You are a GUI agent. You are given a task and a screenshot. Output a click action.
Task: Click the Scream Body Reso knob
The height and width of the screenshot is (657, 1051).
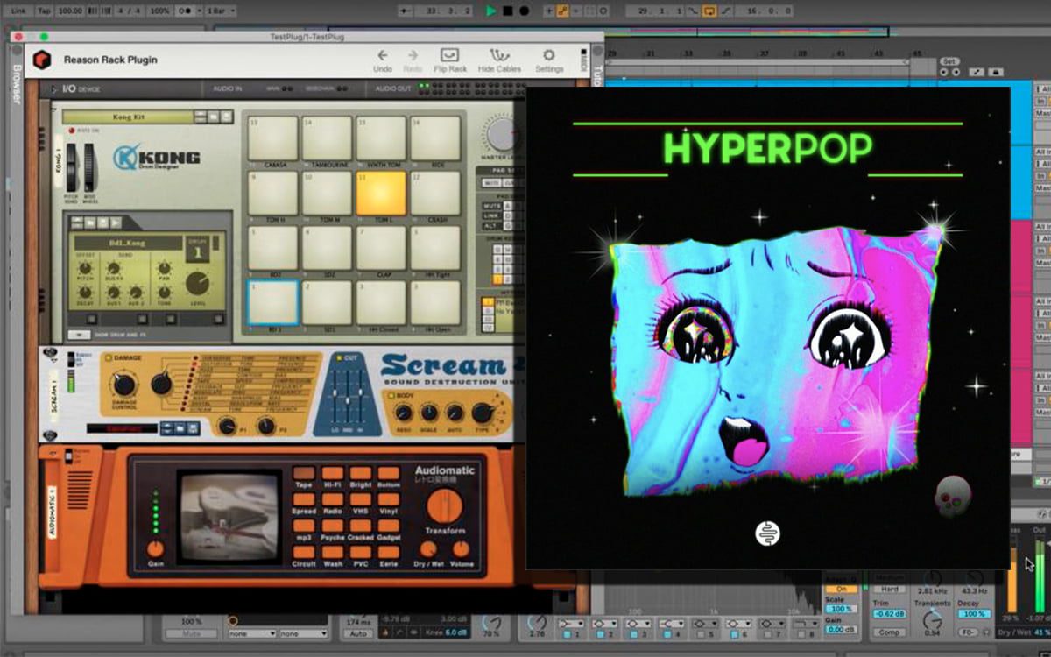point(404,413)
